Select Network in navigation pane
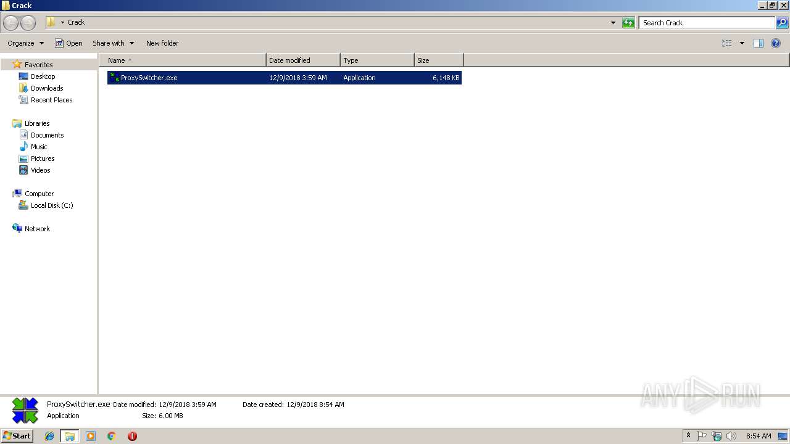Screen dimensions: 790x444 [37, 229]
